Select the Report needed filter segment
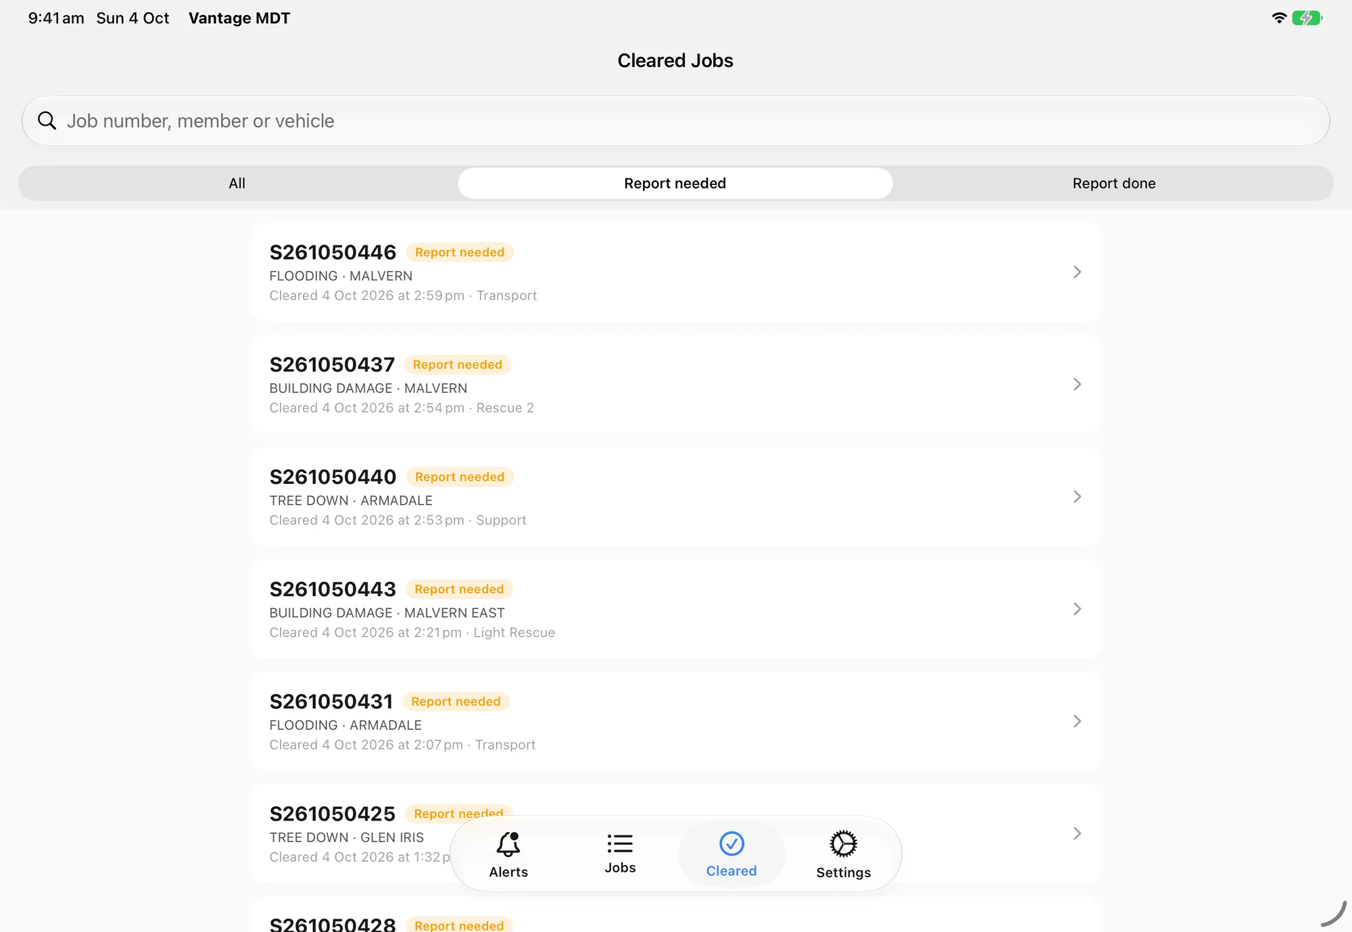The width and height of the screenshot is (1352, 932). (x=675, y=183)
